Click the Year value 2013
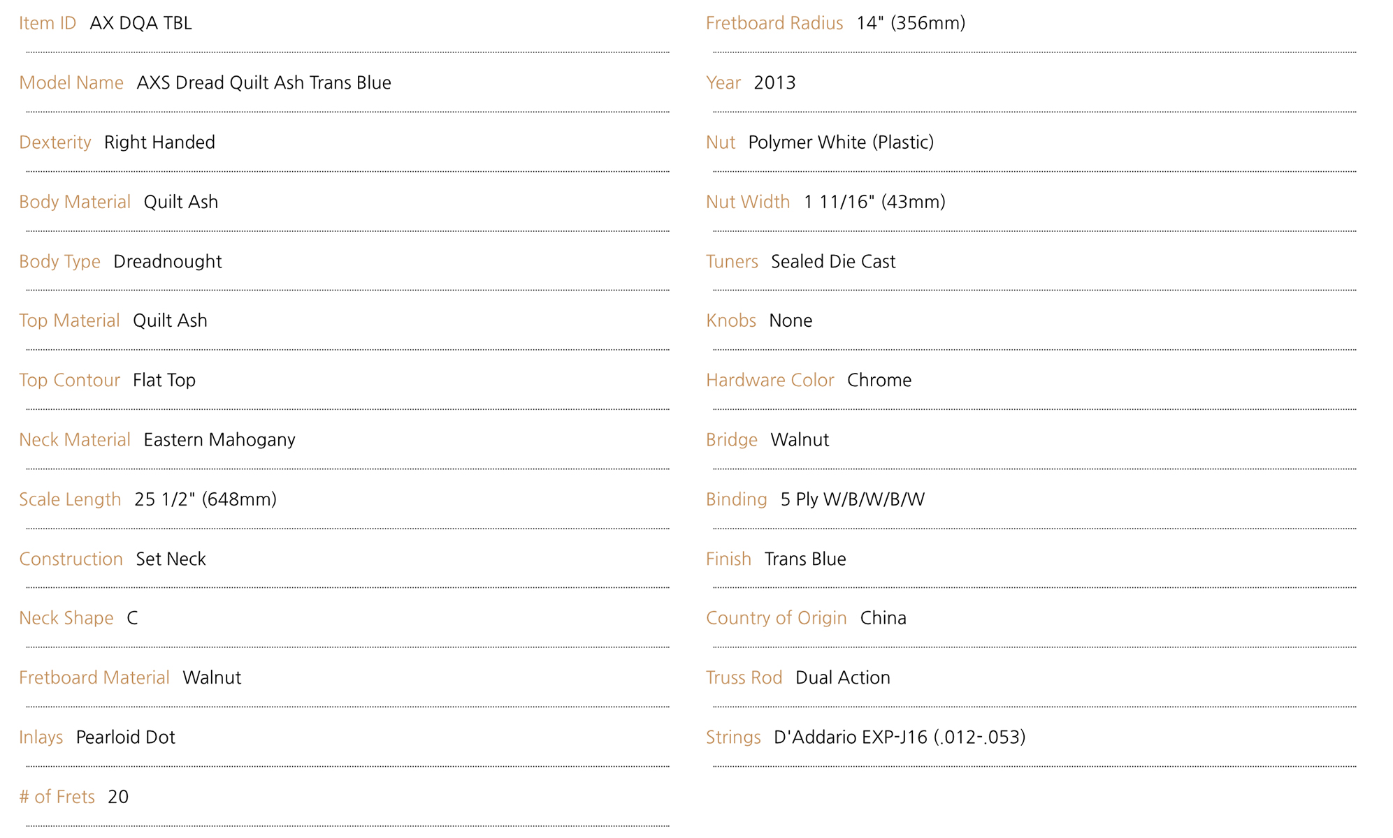The image size is (1393, 838). [x=774, y=82]
